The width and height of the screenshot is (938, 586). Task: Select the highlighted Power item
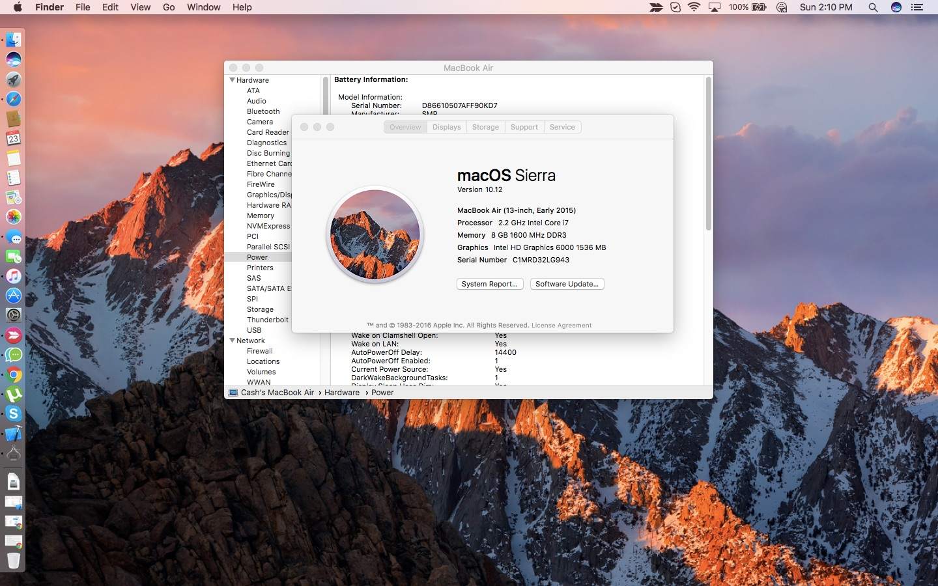[x=258, y=257]
